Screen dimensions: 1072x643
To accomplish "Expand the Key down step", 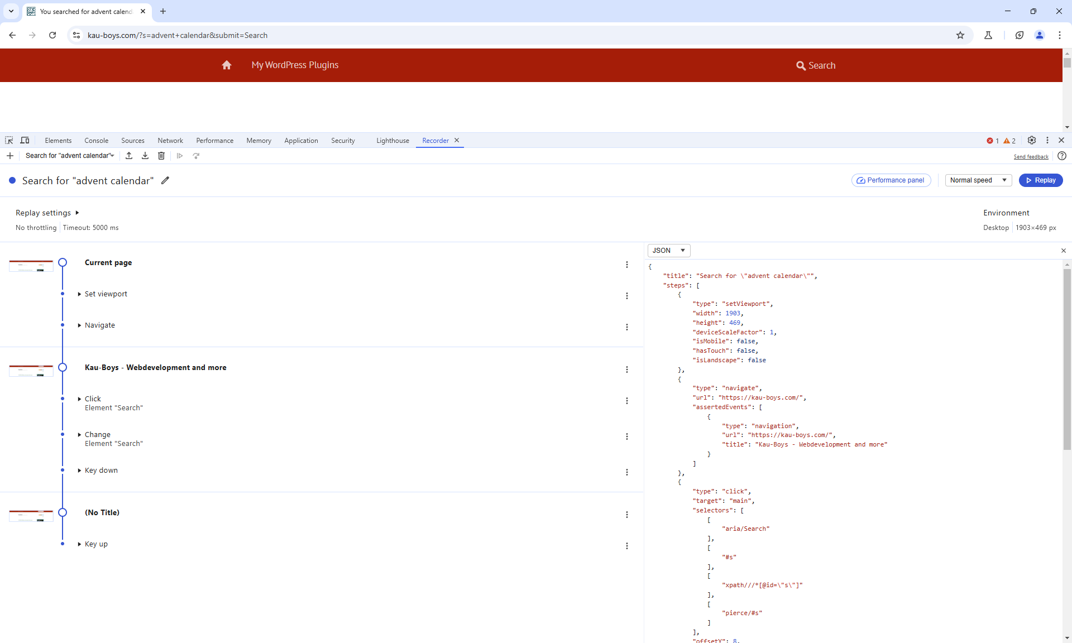I will pos(101,471).
